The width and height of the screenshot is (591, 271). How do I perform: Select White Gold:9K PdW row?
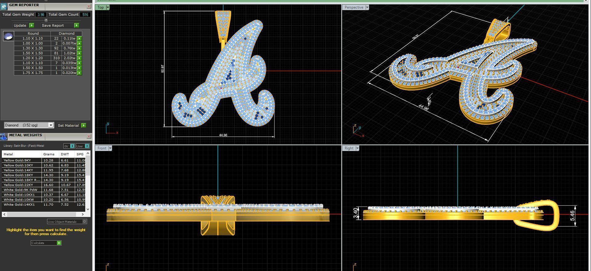(44, 190)
